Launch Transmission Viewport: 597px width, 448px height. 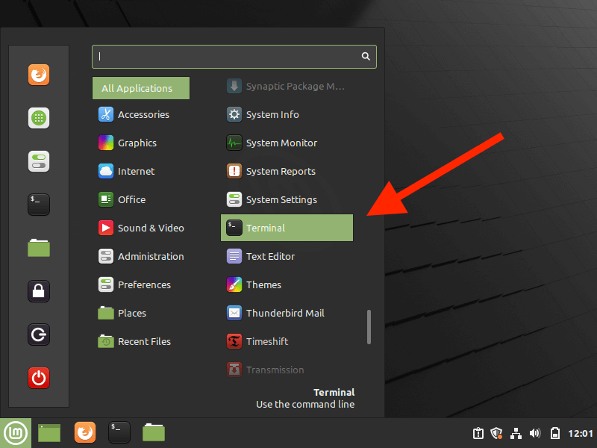tap(287, 370)
